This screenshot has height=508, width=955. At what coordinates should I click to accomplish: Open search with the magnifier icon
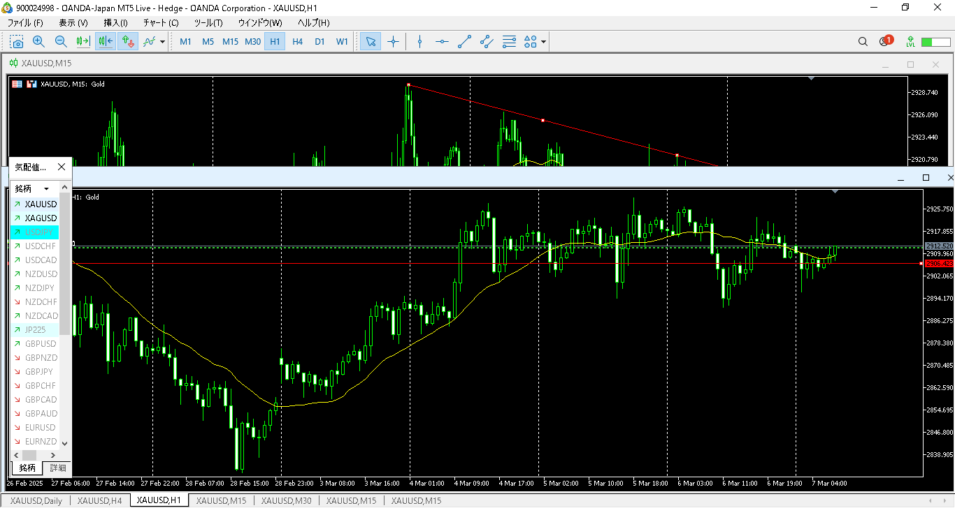pos(863,41)
